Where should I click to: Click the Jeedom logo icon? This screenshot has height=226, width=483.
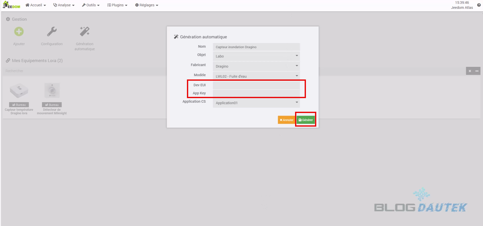(11, 5)
